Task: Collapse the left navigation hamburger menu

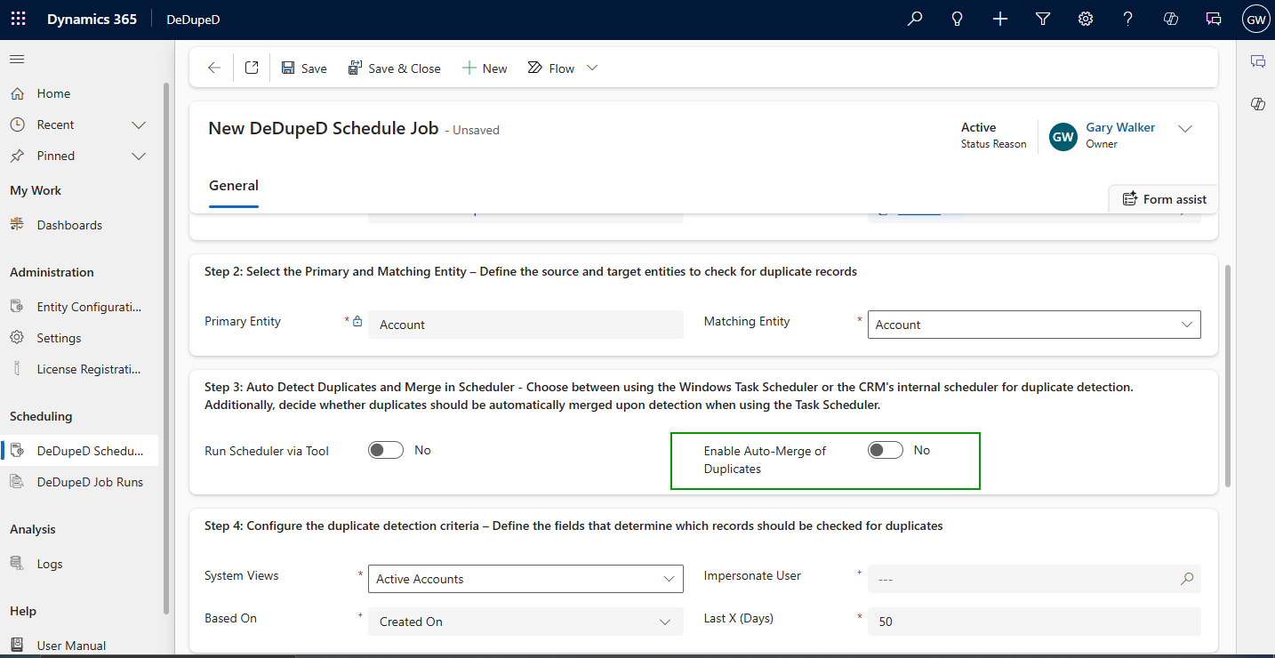Action: [x=17, y=60]
